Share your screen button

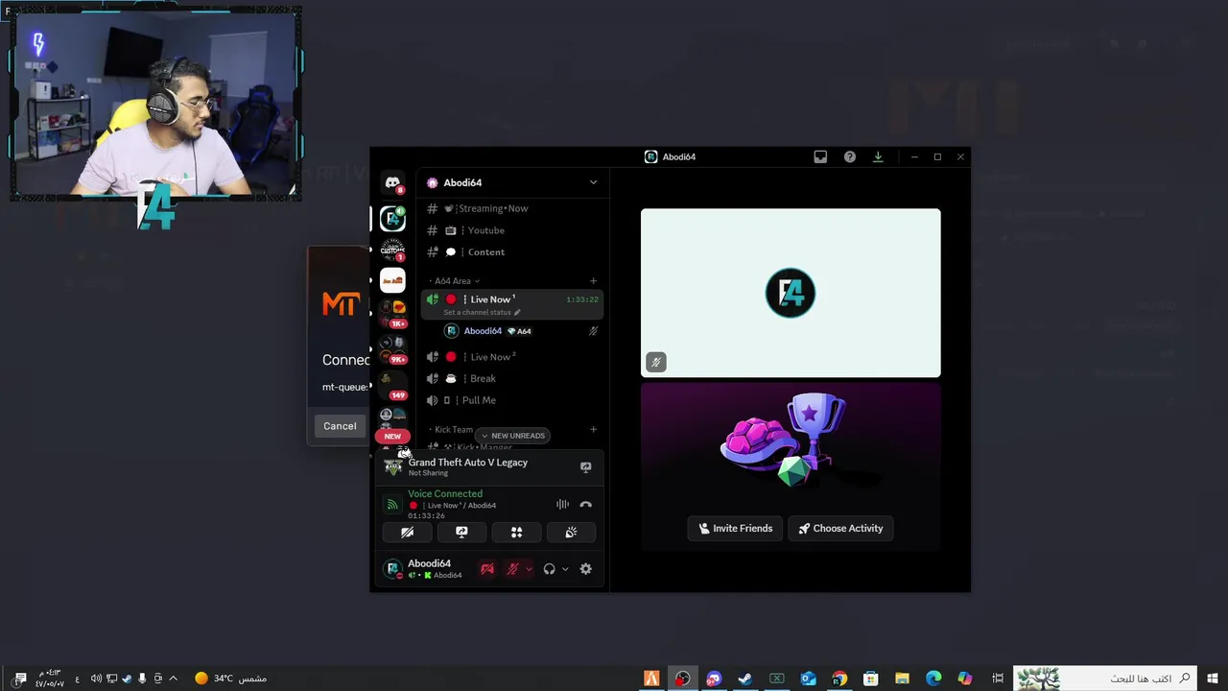tap(461, 532)
